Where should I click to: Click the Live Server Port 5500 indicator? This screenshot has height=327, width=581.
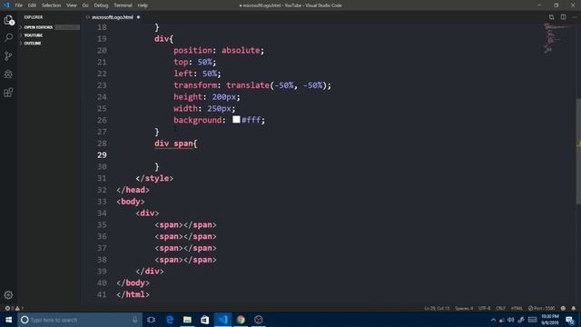(542, 308)
